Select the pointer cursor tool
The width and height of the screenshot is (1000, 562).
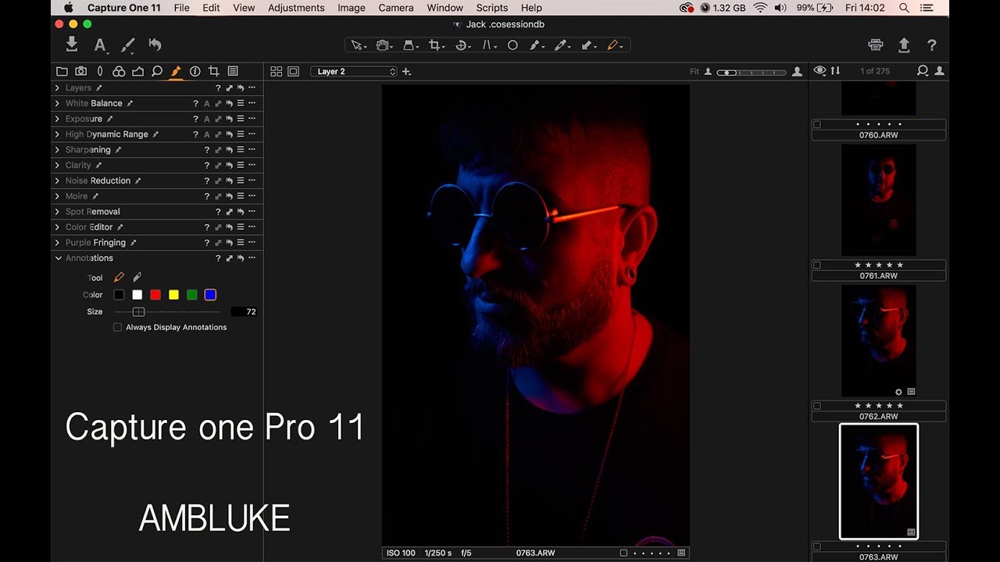pyautogui.click(x=357, y=45)
